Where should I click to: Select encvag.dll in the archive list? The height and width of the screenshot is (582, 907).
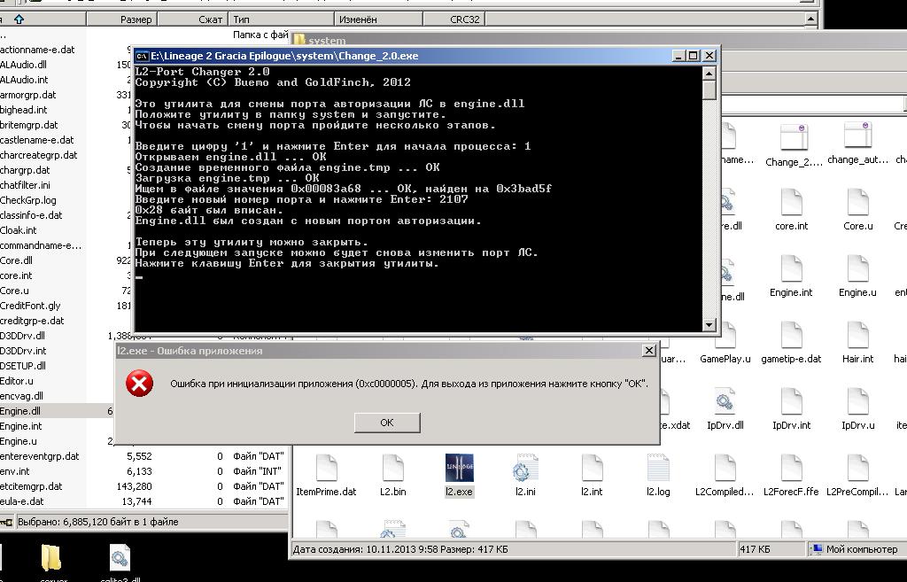pos(21,396)
